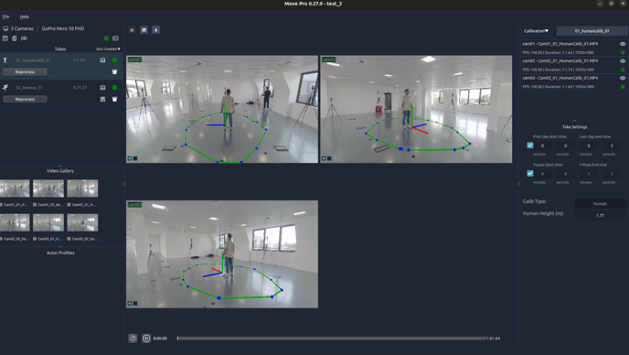This screenshot has height=355, width=629.
Task: Click the first view toolbar icon above cam01
Action: pyautogui.click(x=132, y=30)
